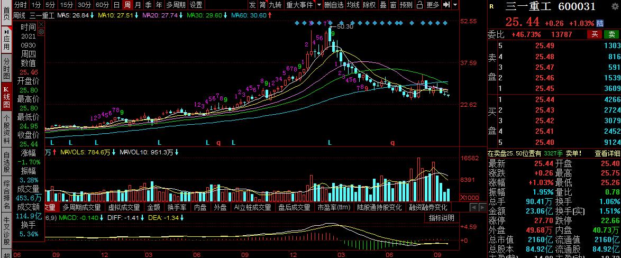
Task: Click the lock icon in the top toolbar
Action: point(420,5)
